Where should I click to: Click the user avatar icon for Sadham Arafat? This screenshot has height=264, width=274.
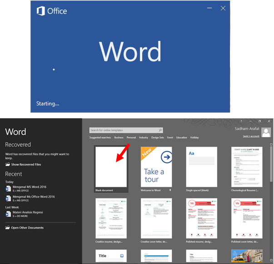pos(266,132)
